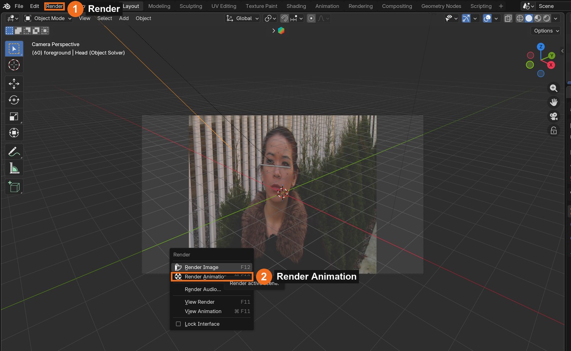Viewport: 571px width, 351px height.
Task: Activate the Annotate pencil tool
Action: pos(14,152)
